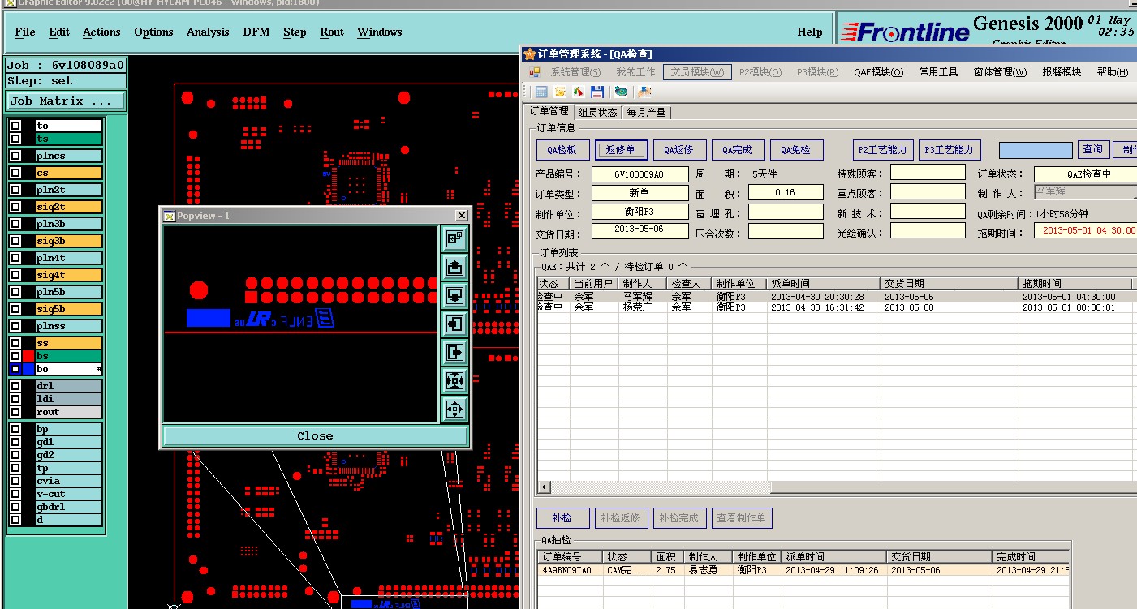Screen dimensions: 1137x609
Task: Click the down-arrow icon in Popview
Action: [x=454, y=295]
